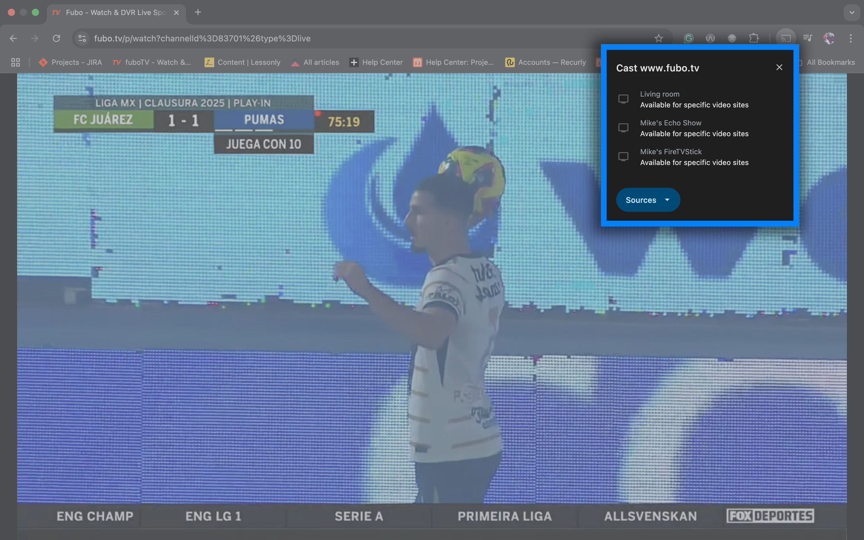
Task: Click the Cast toolbar icon
Action: [x=786, y=38]
